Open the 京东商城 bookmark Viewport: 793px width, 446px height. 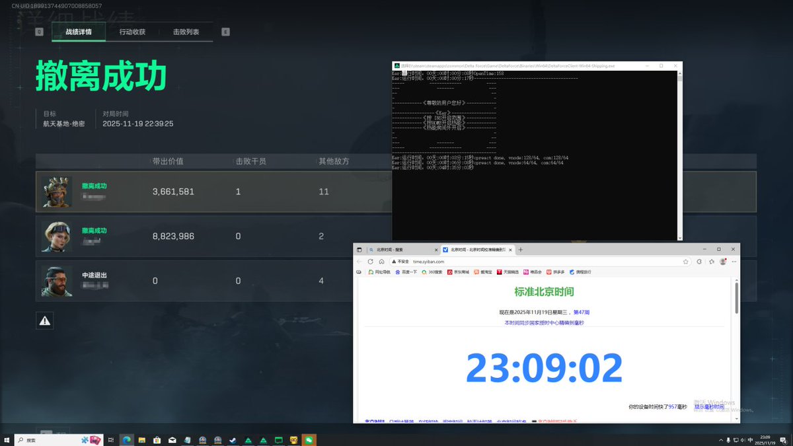458,272
